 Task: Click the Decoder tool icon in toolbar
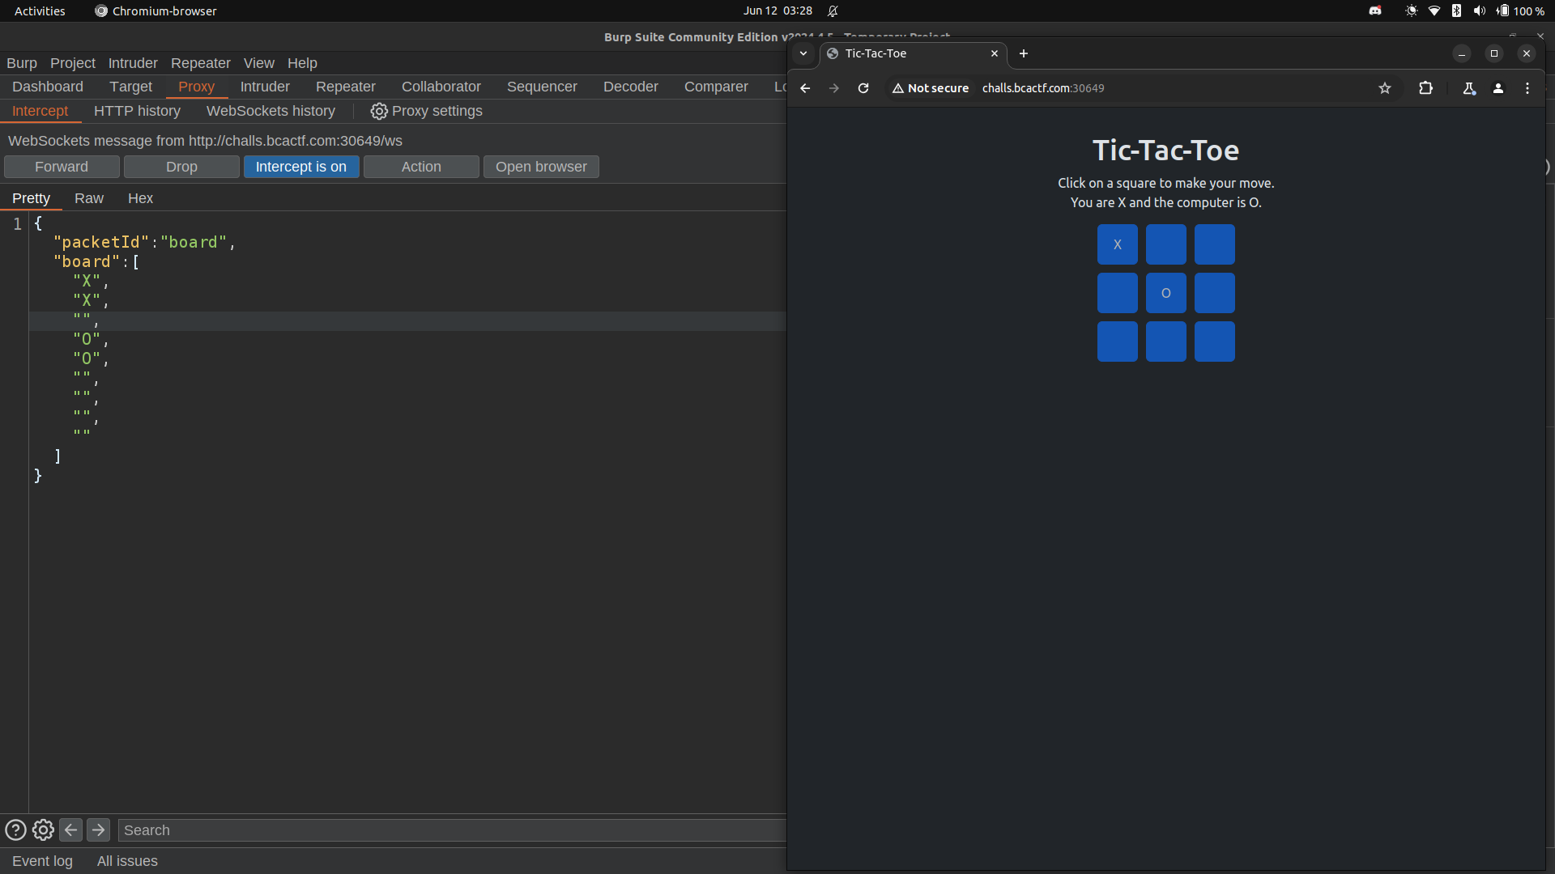click(629, 85)
